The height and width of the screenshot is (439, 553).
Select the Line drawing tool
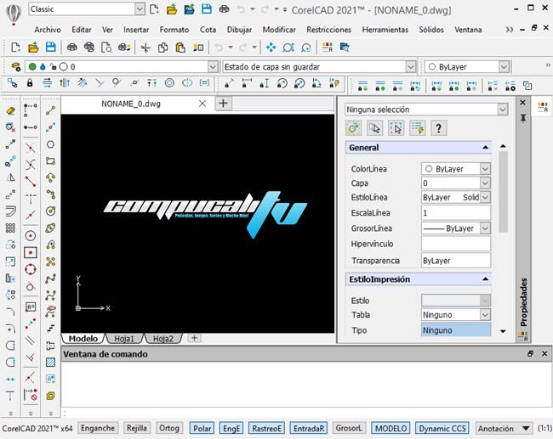coord(50,110)
